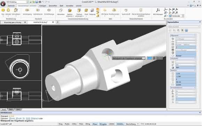Toggle Raster grid in status bar

(x=67, y=124)
